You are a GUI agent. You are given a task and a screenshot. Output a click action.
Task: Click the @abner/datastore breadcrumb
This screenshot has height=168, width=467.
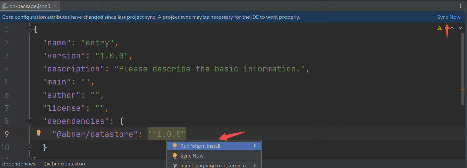65,164
